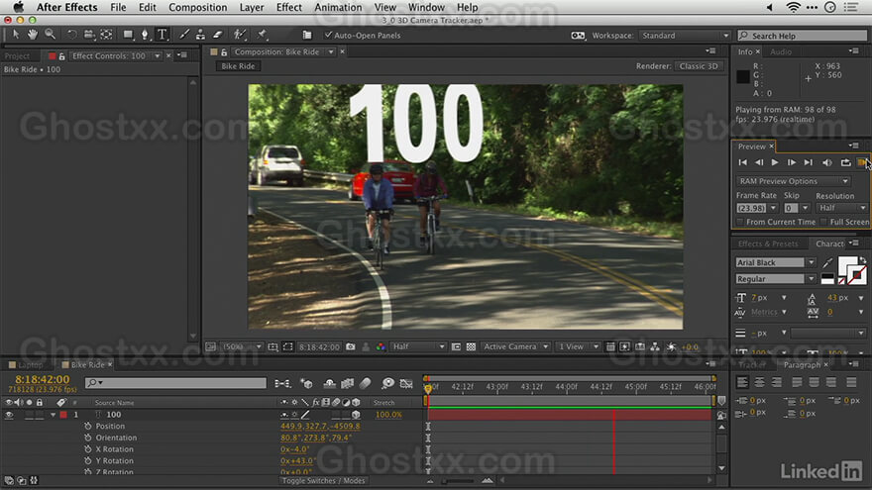Step back one frame in Preview

tap(759, 162)
